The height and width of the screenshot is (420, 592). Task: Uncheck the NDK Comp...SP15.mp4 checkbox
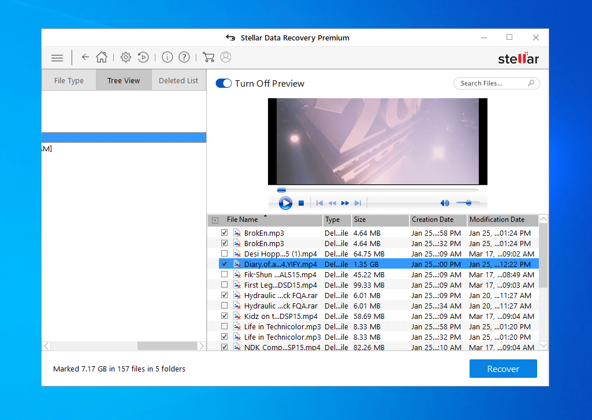point(224,347)
